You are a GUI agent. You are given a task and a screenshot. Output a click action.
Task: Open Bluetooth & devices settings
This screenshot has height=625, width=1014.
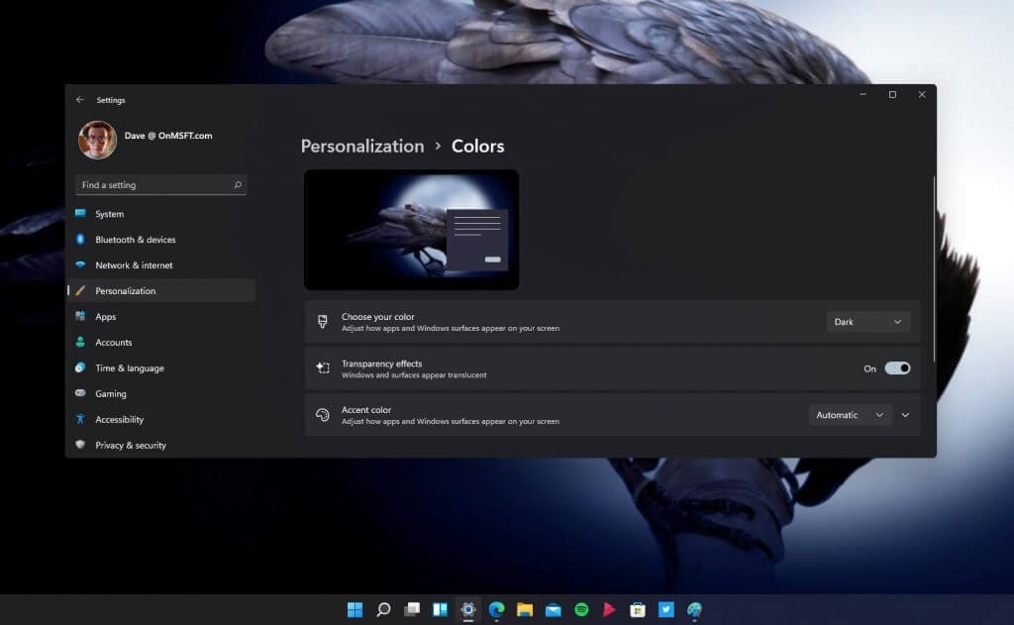[x=88, y=240]
